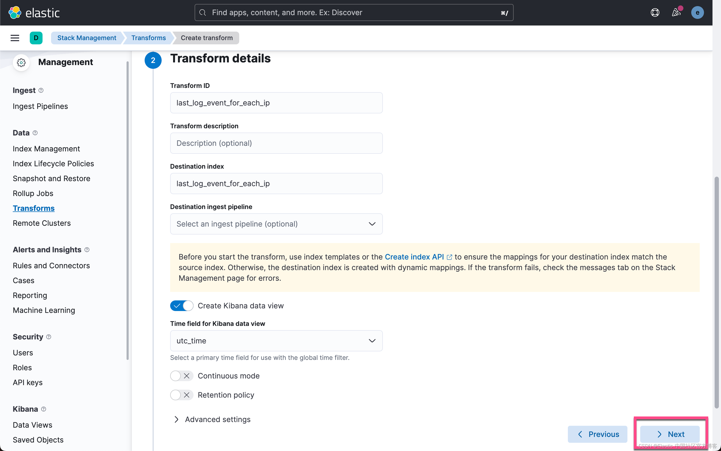Open the hamburger navigation menu
721x451 pixels.
coord(15,38)
